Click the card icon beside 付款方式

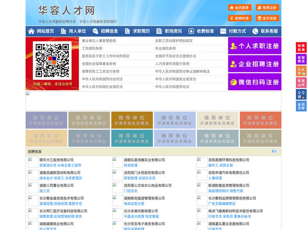tap(223, 31)
